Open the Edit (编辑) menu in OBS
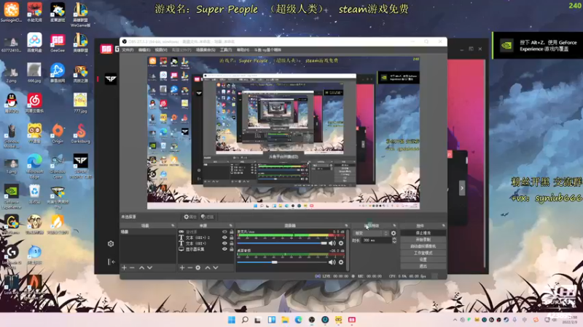 point(144,49)
